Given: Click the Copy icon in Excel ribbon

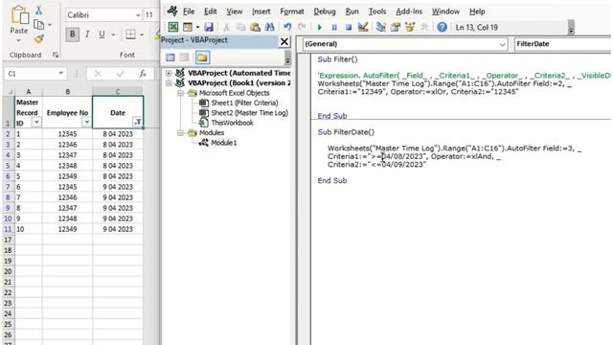Looking at the screenshot, I should click(38, 25).
